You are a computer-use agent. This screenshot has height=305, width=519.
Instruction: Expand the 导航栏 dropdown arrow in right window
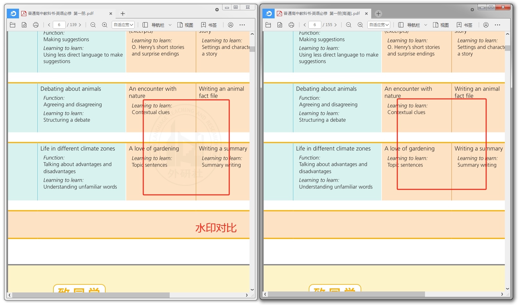(426, 25)
